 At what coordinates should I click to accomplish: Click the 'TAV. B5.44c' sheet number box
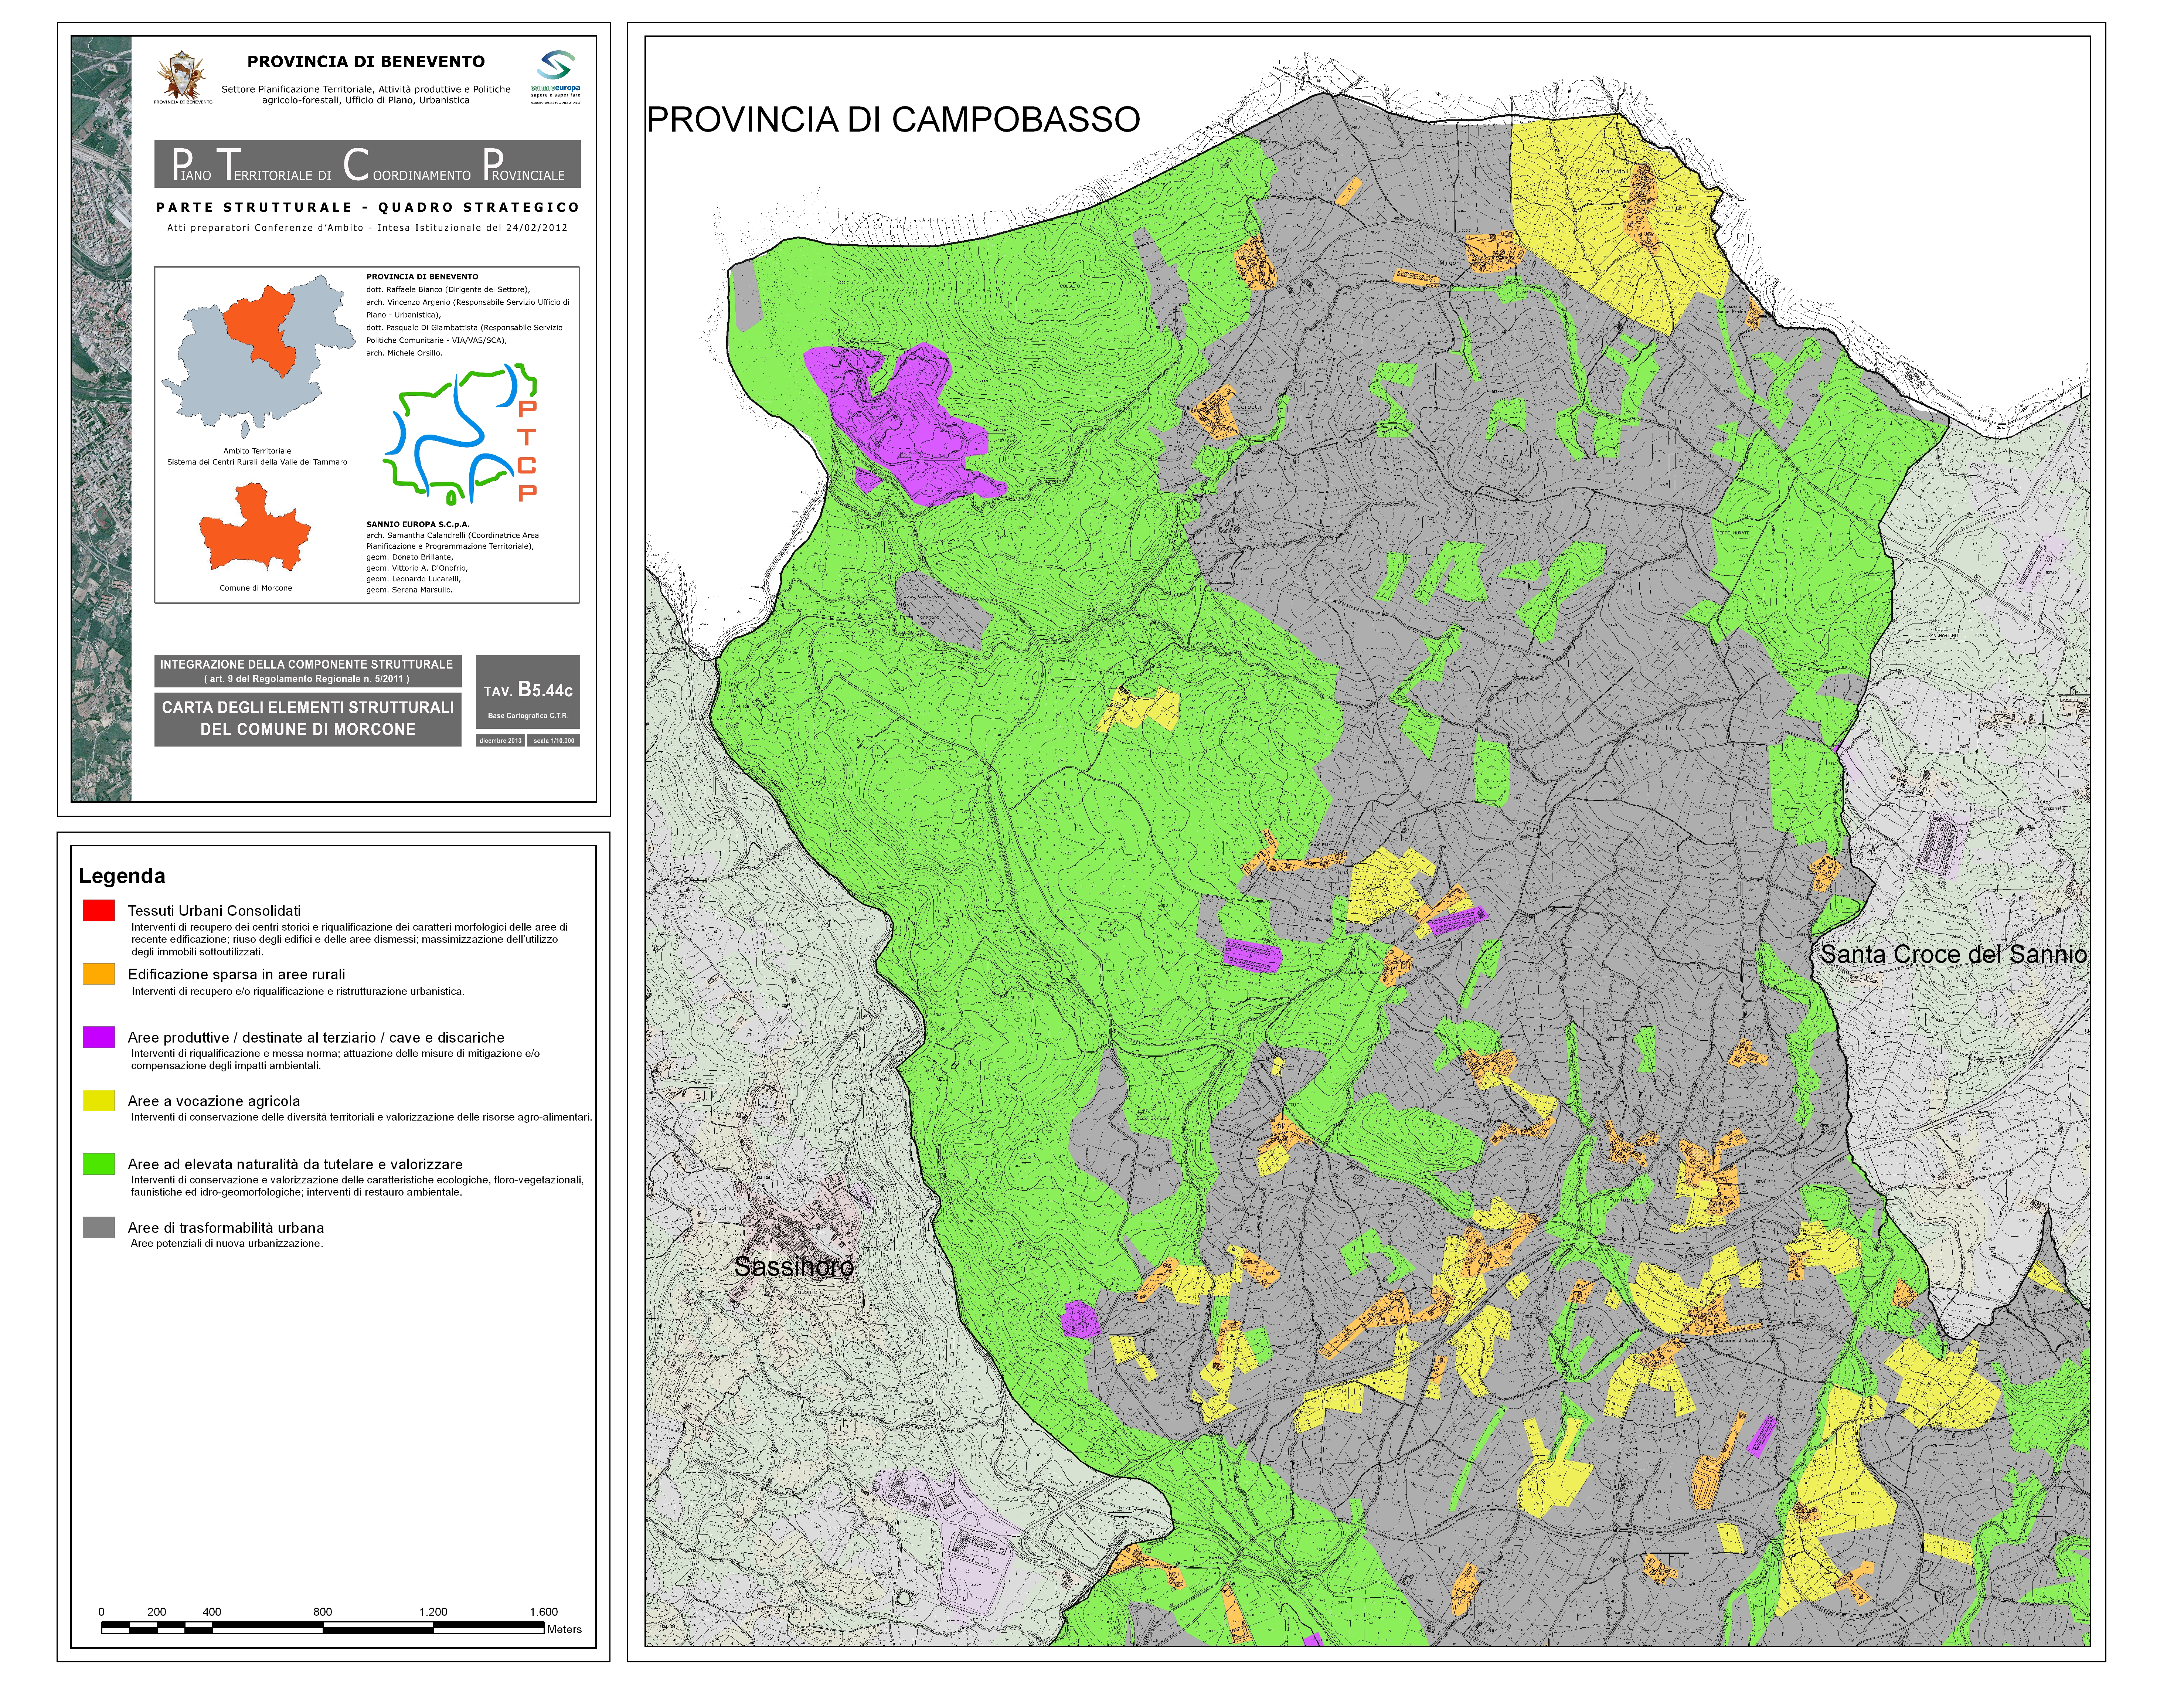(528, 692)
